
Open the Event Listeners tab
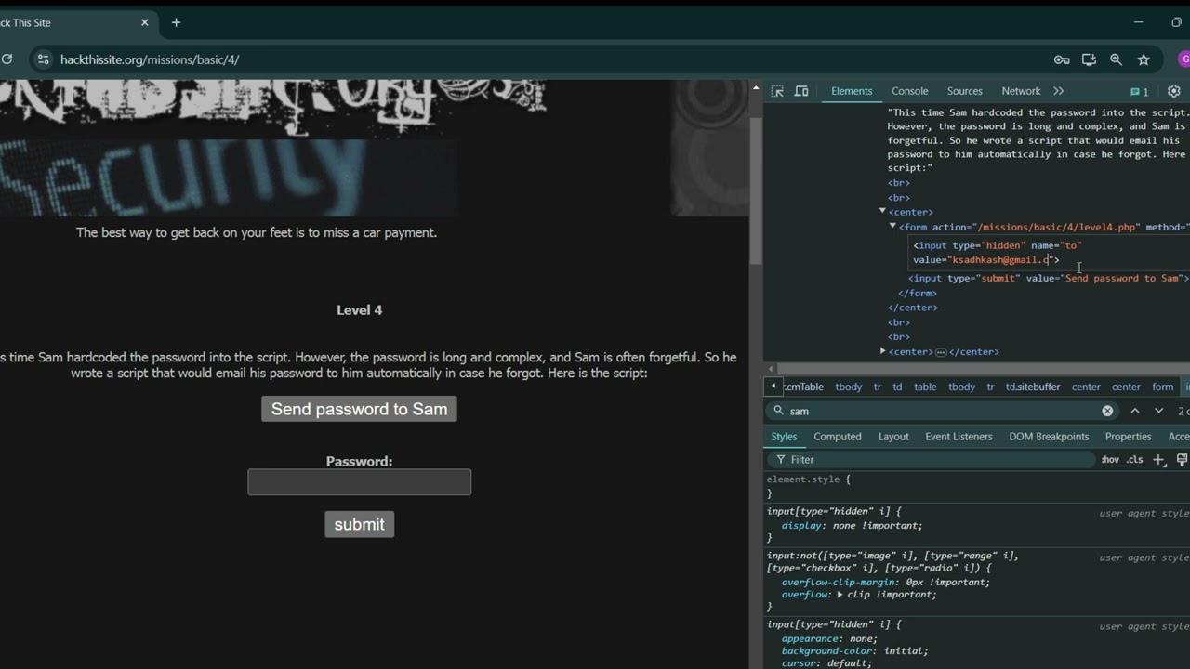(x=959, y=437)
